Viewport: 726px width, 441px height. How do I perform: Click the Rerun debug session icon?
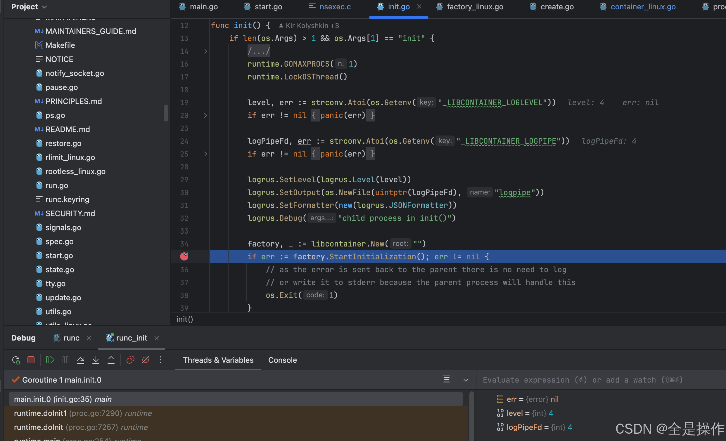coord(16,360)
